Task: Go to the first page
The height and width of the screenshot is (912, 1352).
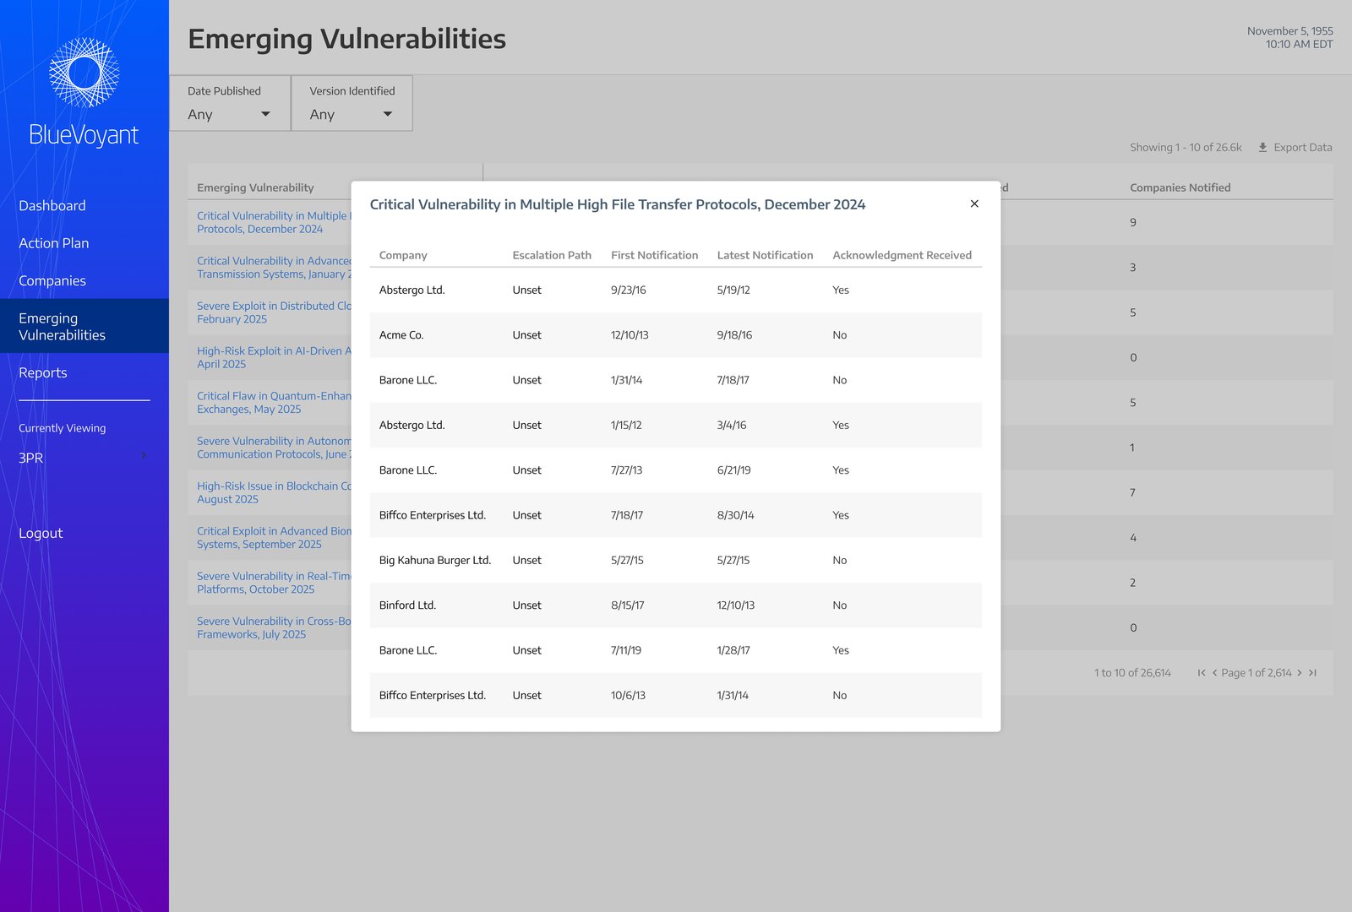Action: click(1201, 673)
